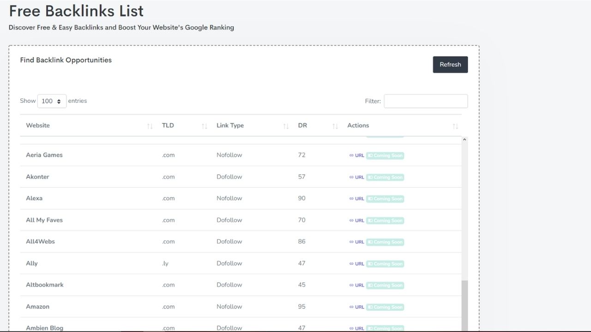Click the Actions column sort icon

pyautogui.click(x=455, y=126)
